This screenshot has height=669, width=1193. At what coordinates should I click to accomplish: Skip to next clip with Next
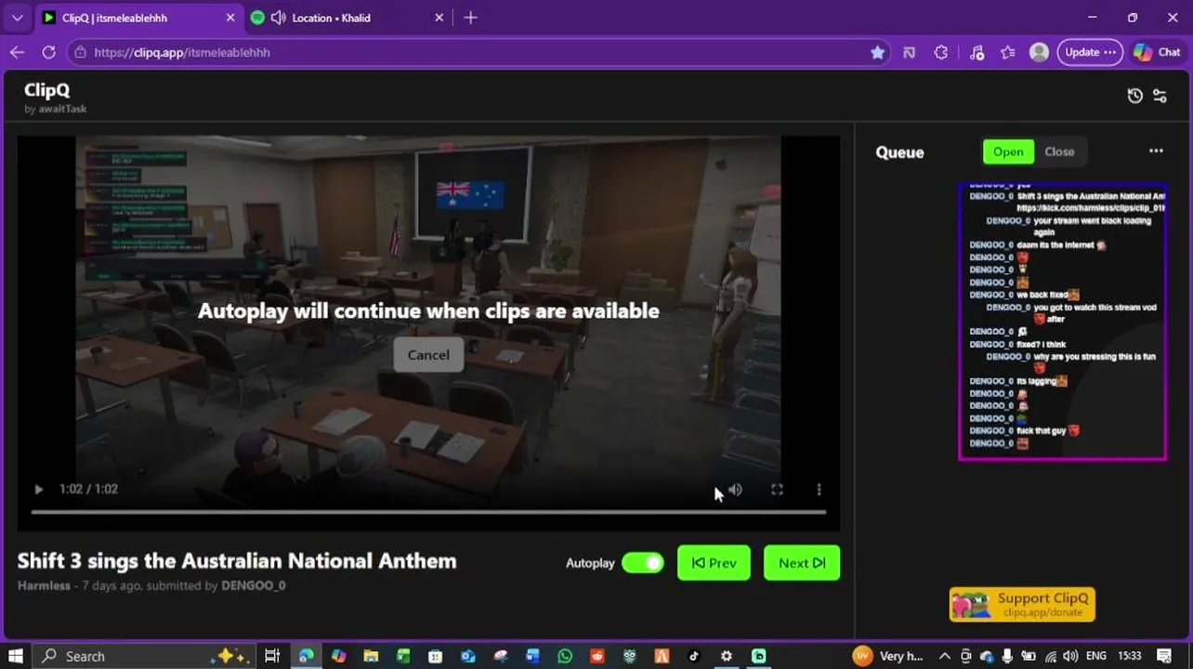802,562
